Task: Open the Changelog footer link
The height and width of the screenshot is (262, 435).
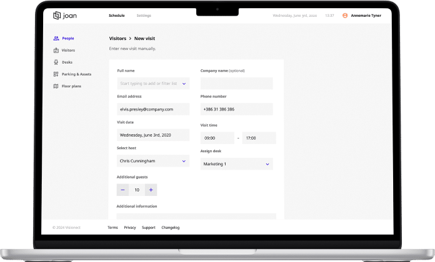Action: [x=170, y=228]
